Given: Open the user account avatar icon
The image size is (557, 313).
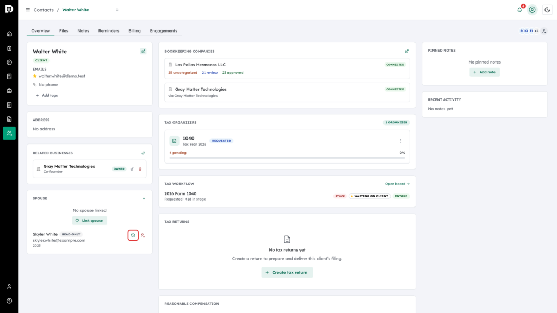Looking at the screenshot, I should tap(532, 10).
